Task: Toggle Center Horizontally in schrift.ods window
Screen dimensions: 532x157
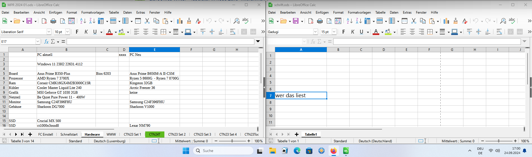Action: 412,32
